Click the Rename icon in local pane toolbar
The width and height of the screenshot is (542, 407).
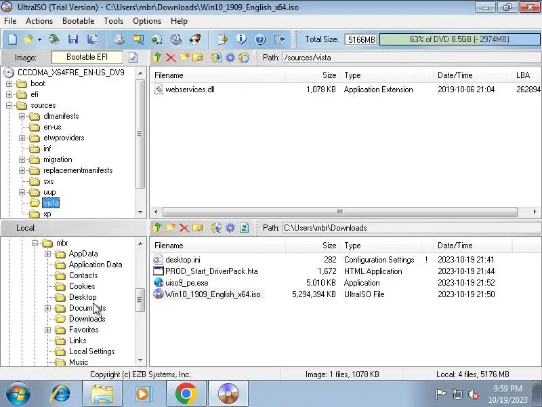(x=197, y=228)
